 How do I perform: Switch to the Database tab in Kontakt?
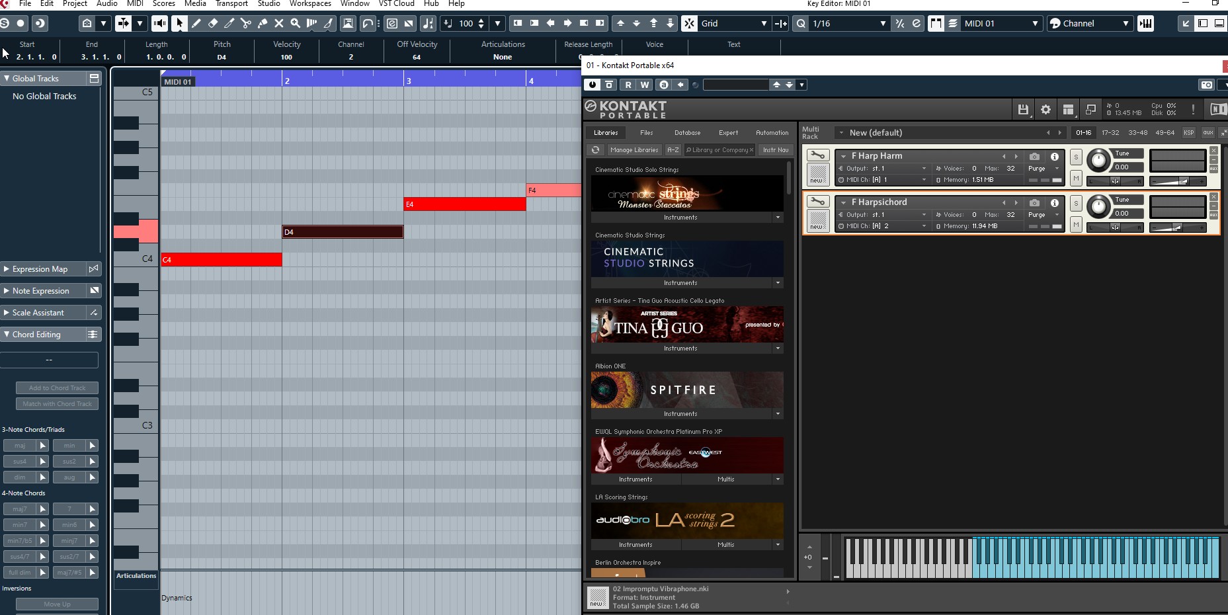[x=687, y=133]
